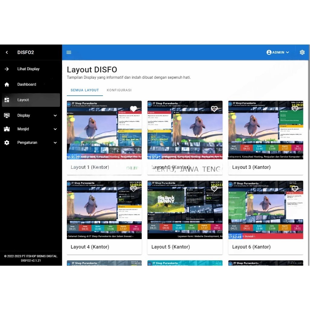Toggle the hamburger menu in top bar
The image size is (310, 310).
click(x=69, y=52)
